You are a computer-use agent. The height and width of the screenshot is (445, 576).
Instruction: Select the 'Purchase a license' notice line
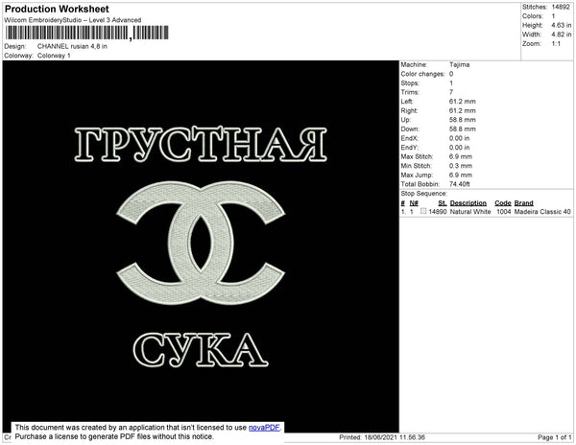(114, 436)
